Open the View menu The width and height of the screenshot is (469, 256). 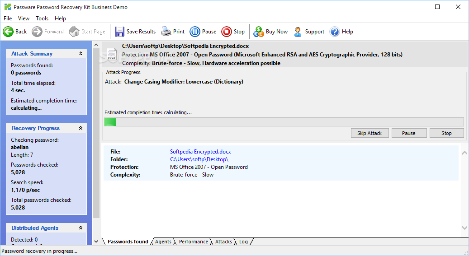tap(24, 19)
